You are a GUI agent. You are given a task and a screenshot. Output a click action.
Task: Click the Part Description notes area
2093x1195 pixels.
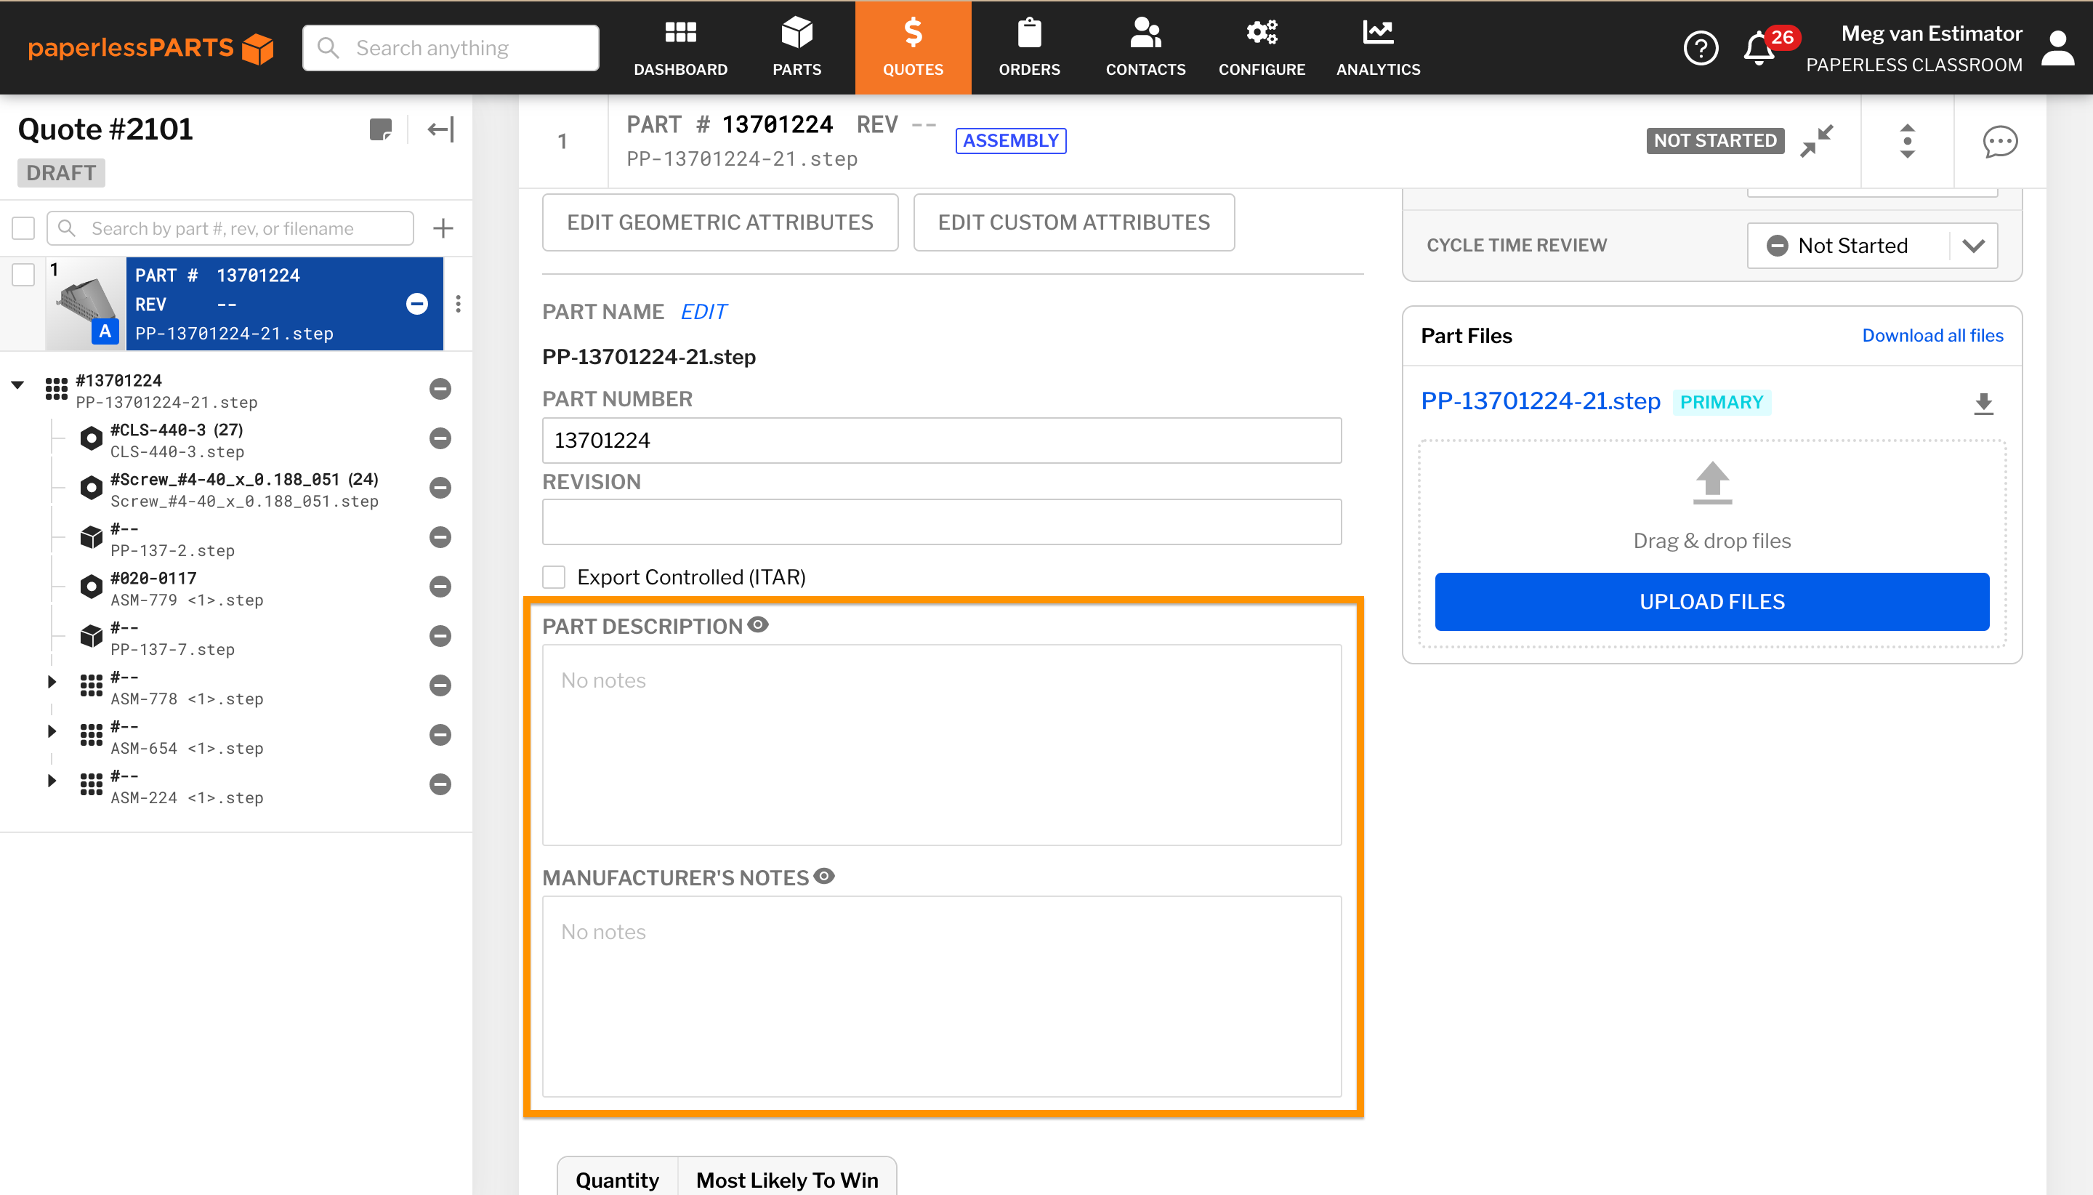[941, 744]
